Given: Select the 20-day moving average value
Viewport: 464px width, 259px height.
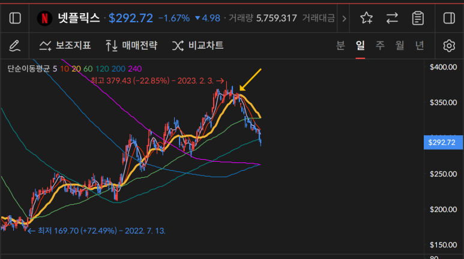Looking at the screenshot, I should (76, 69).
